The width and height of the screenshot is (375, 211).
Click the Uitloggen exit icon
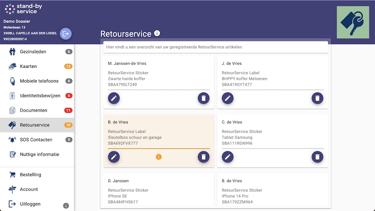tap(12, 204)
